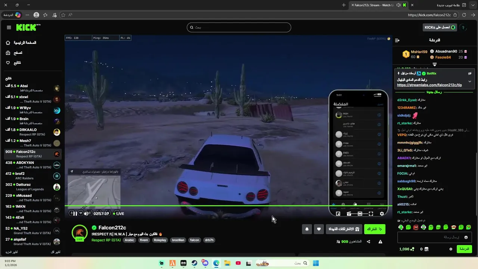Refresh the page

464,15
